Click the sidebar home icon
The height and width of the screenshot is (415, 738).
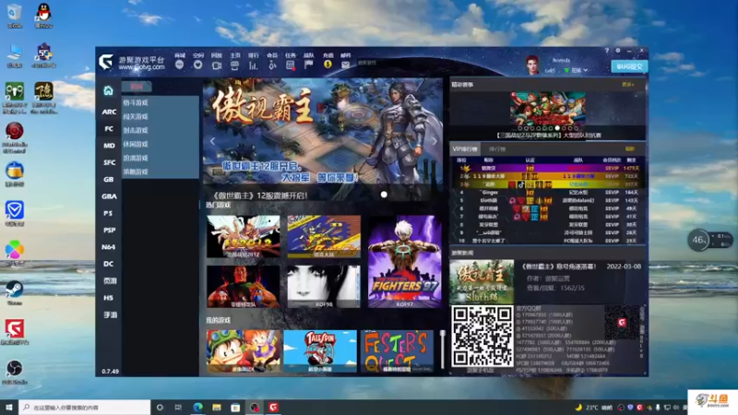pos(108,90)
